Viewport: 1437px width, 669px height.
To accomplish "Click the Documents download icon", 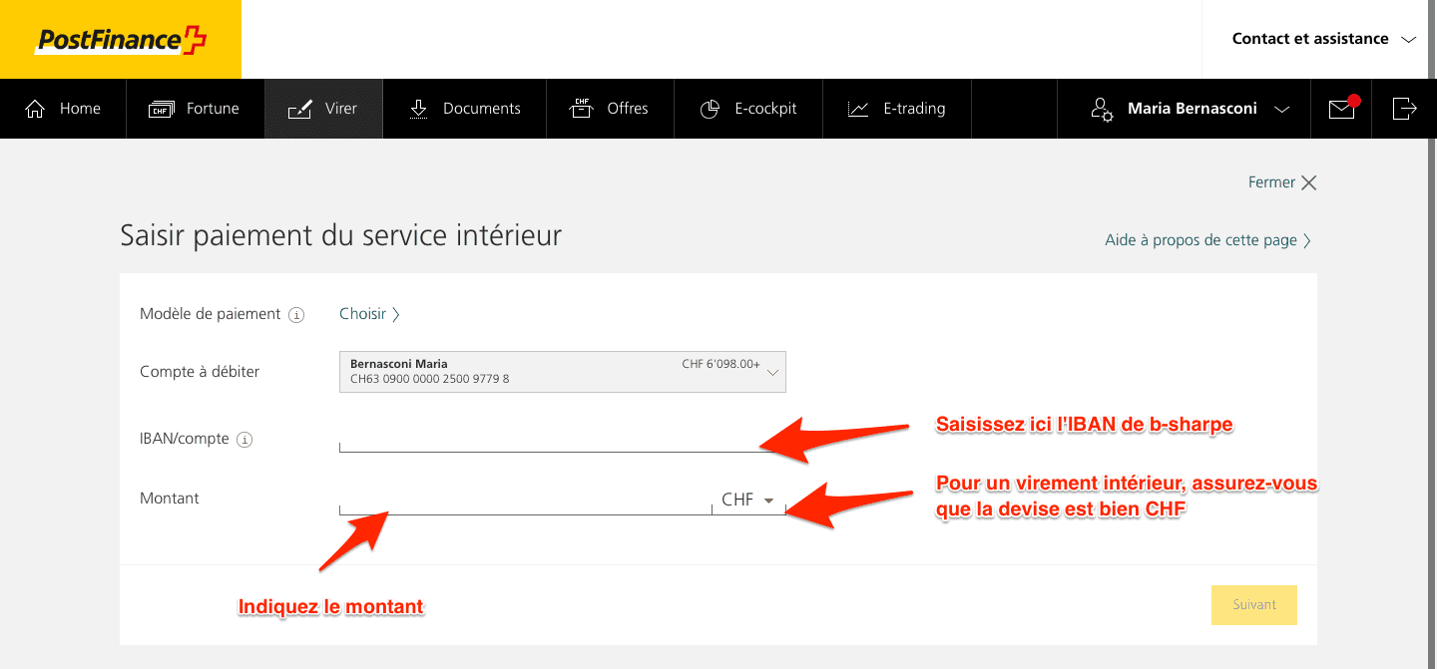I will click(419, 109).
